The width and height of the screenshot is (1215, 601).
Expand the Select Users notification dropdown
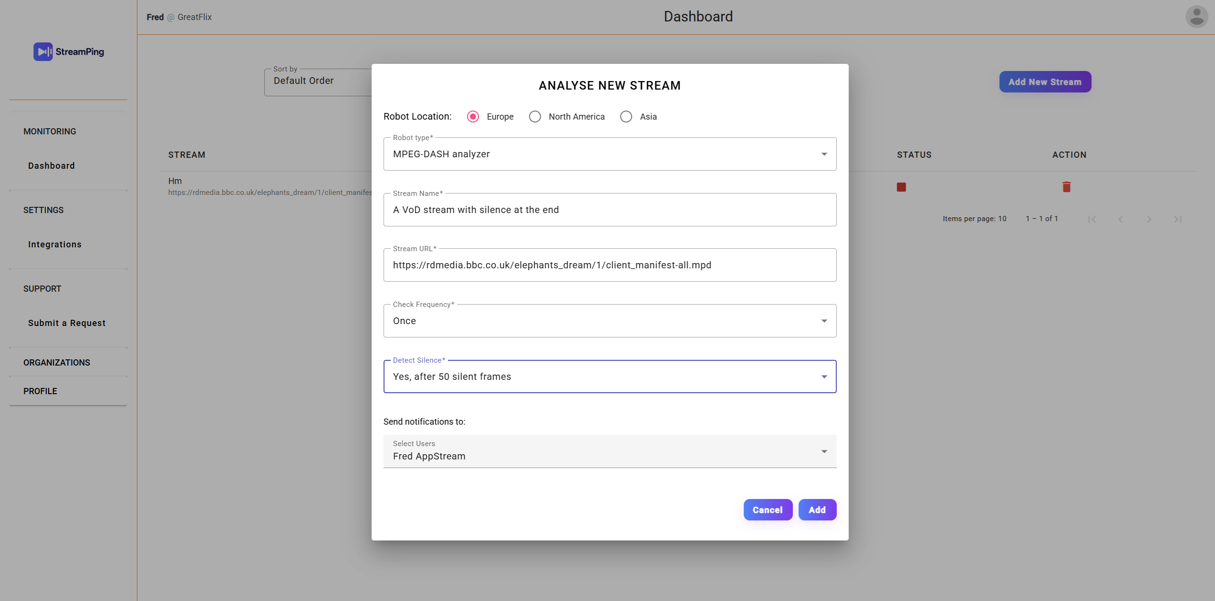point(610,452)
